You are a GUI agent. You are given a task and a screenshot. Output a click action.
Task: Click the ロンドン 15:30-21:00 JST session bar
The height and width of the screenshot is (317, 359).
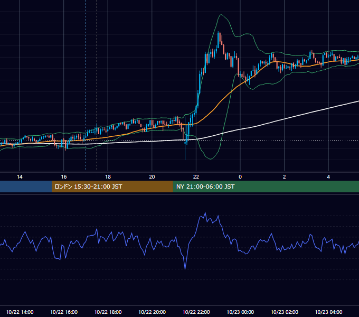[x=112, y=187]
